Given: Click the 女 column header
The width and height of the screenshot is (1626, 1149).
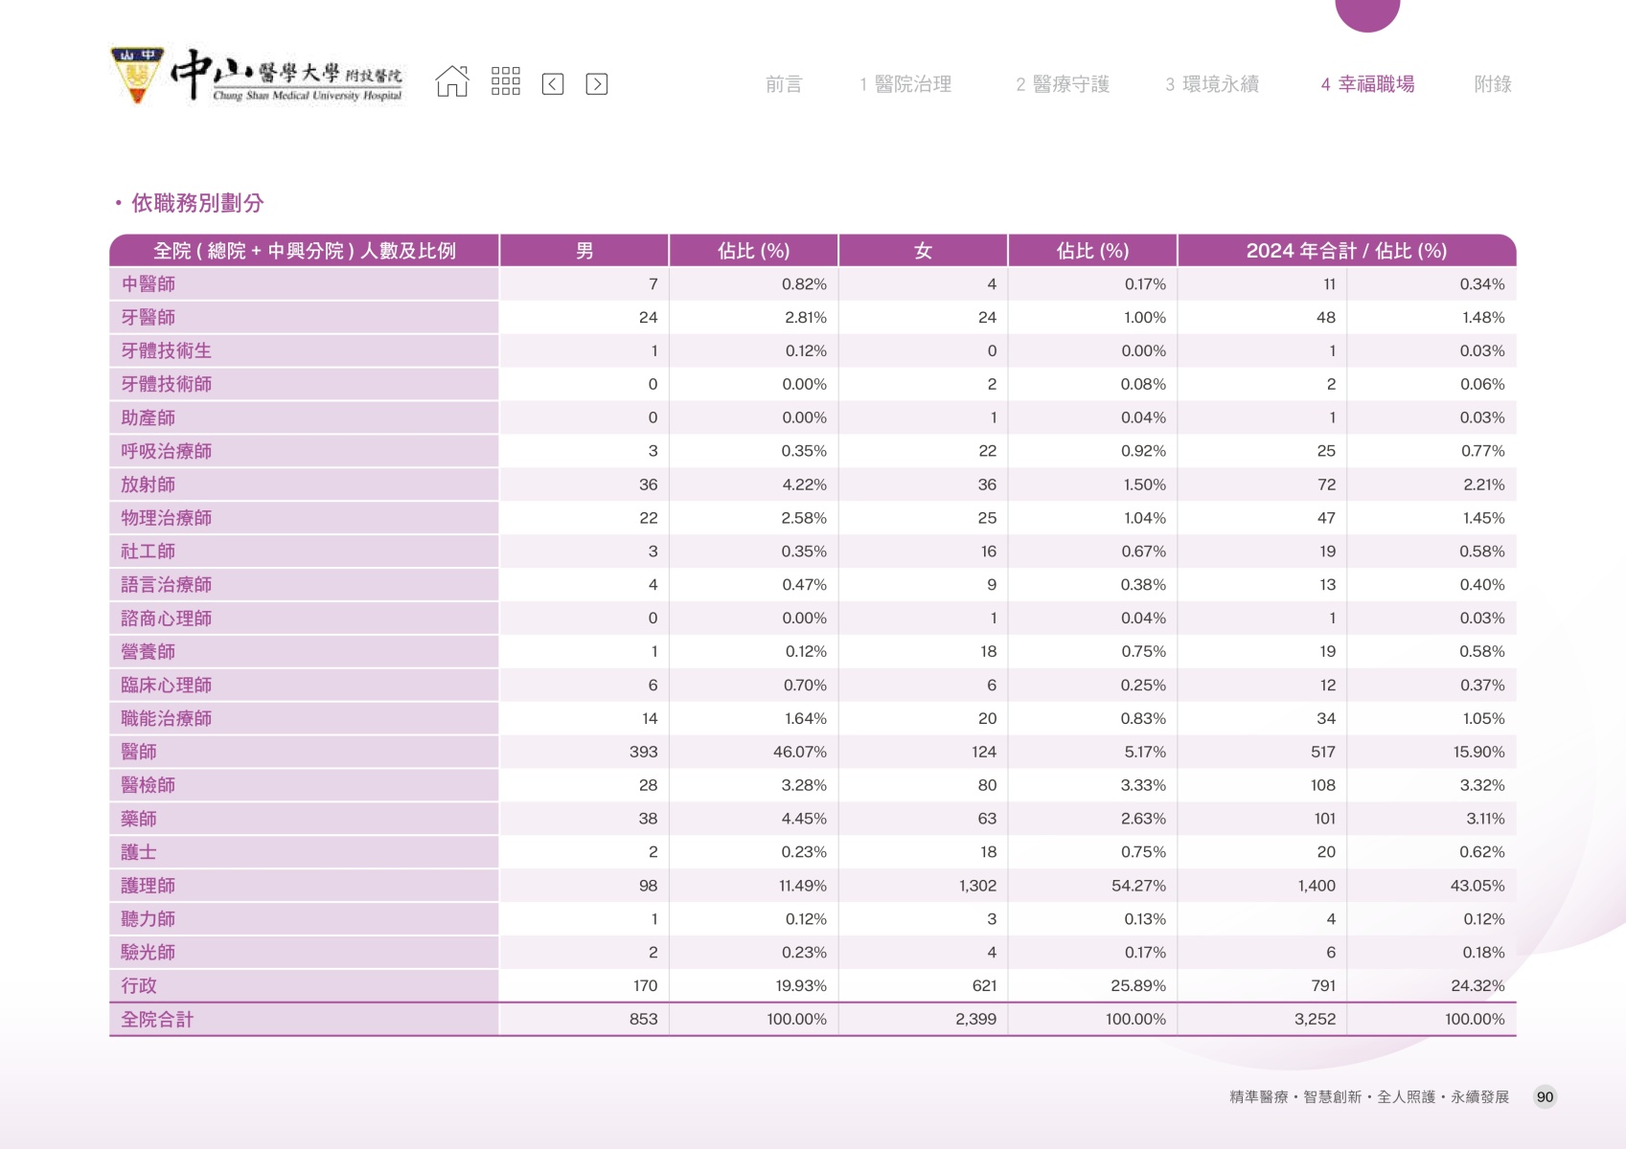Looking at the screenshot, I should point(923,251).
